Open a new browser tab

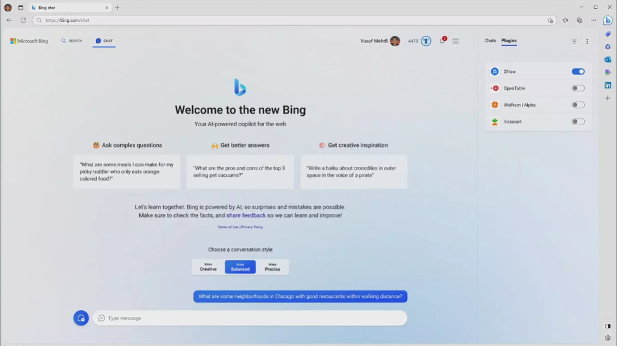117,8
